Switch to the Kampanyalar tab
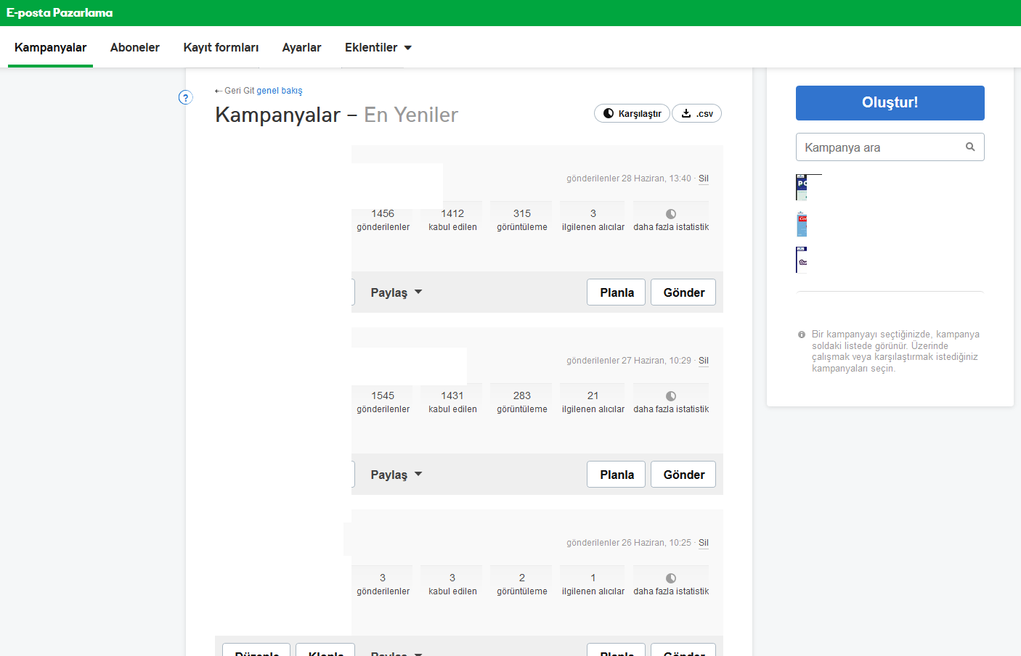This screenshot has width=1021, height=656. point(50,47)
